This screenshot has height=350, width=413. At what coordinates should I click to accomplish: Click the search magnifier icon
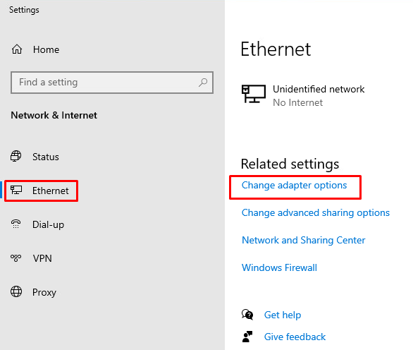203,83
